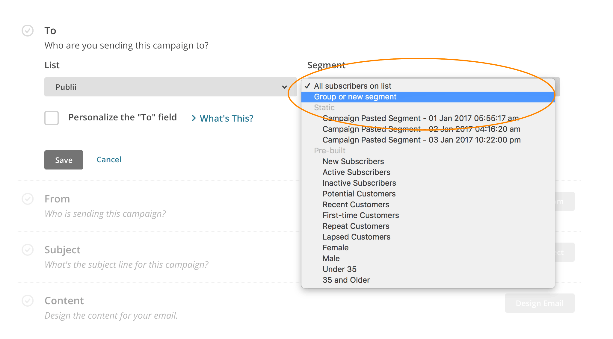Select Group or new segment
The width and height of the screenshot is (613, 339).
click(x=355, y=96)
